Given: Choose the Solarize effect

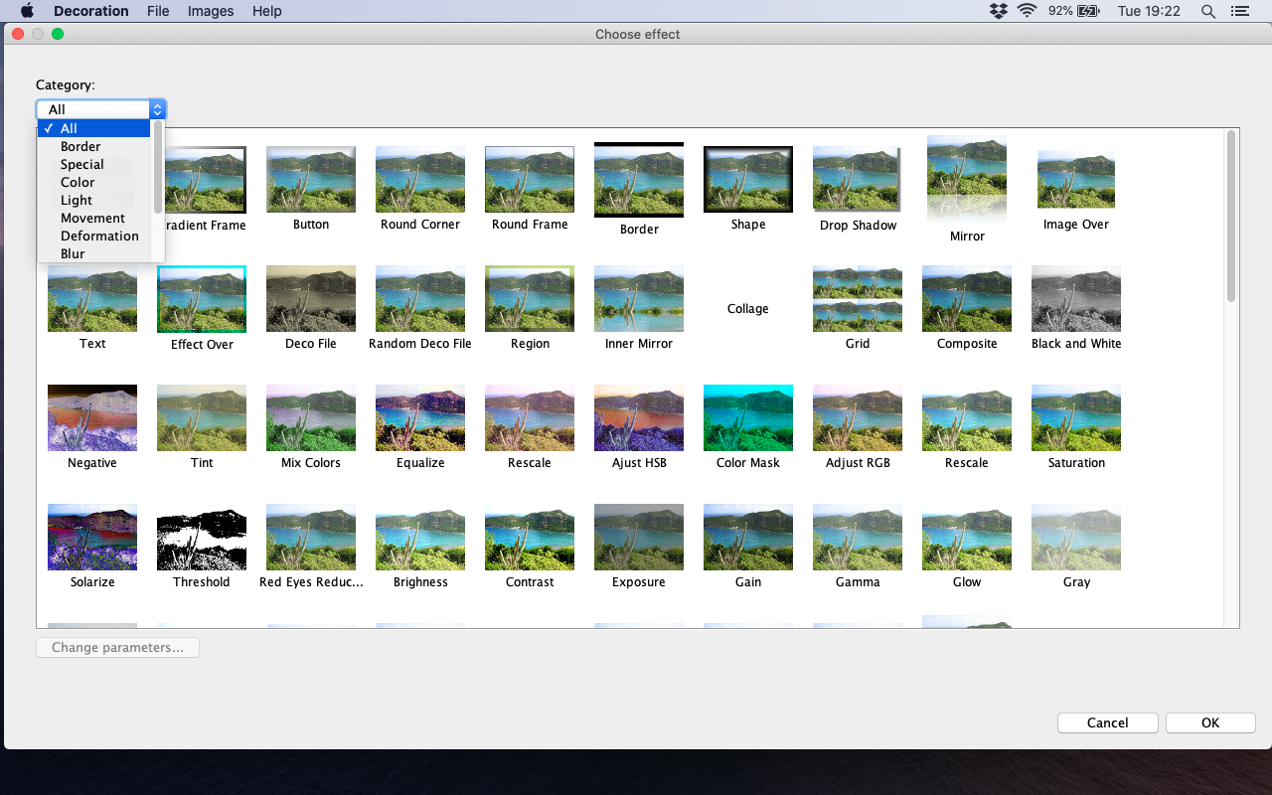Looking at the screenshot, I should pos(92,538).
